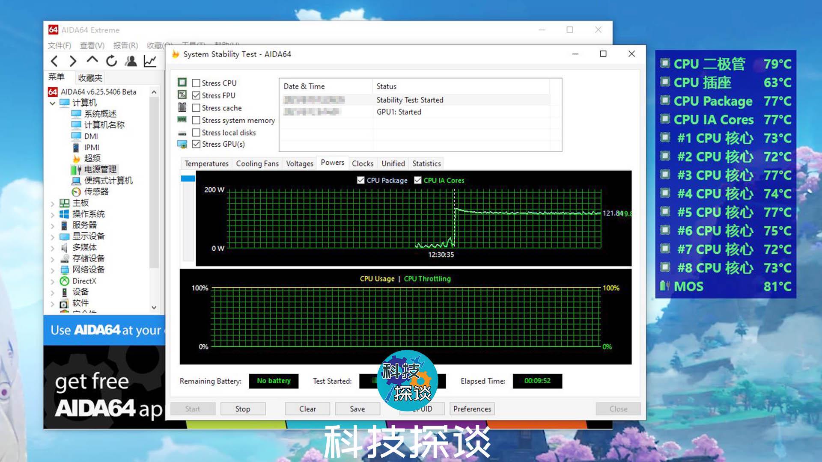
Task: Click the Temperatures tab in AIDA64
Action: point(206,163)
